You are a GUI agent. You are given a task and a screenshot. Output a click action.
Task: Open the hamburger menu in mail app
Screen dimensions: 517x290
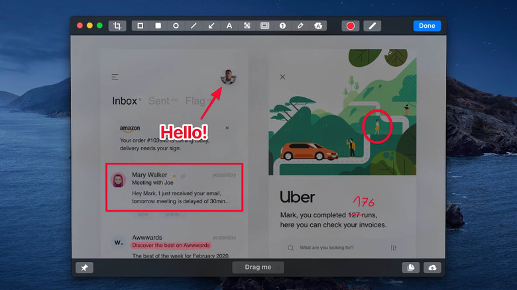click(x=115, y=77)
